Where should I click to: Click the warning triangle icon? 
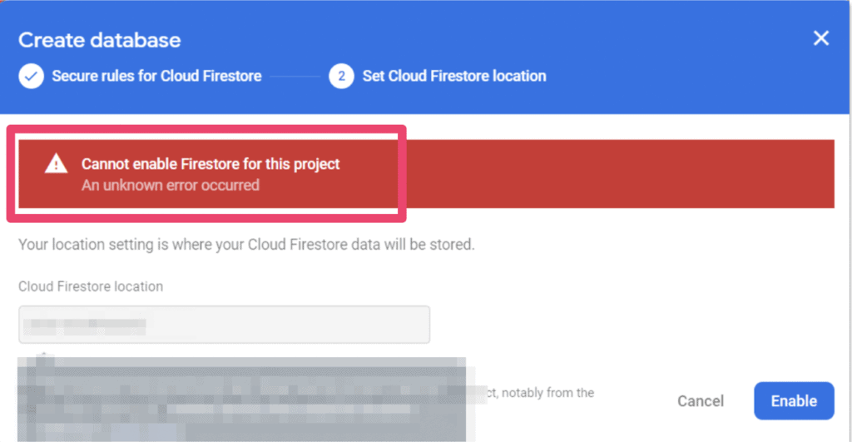click(x=57, y=164)
